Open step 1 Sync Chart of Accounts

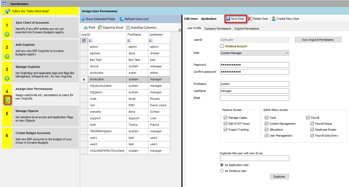[x=40, y=28]
